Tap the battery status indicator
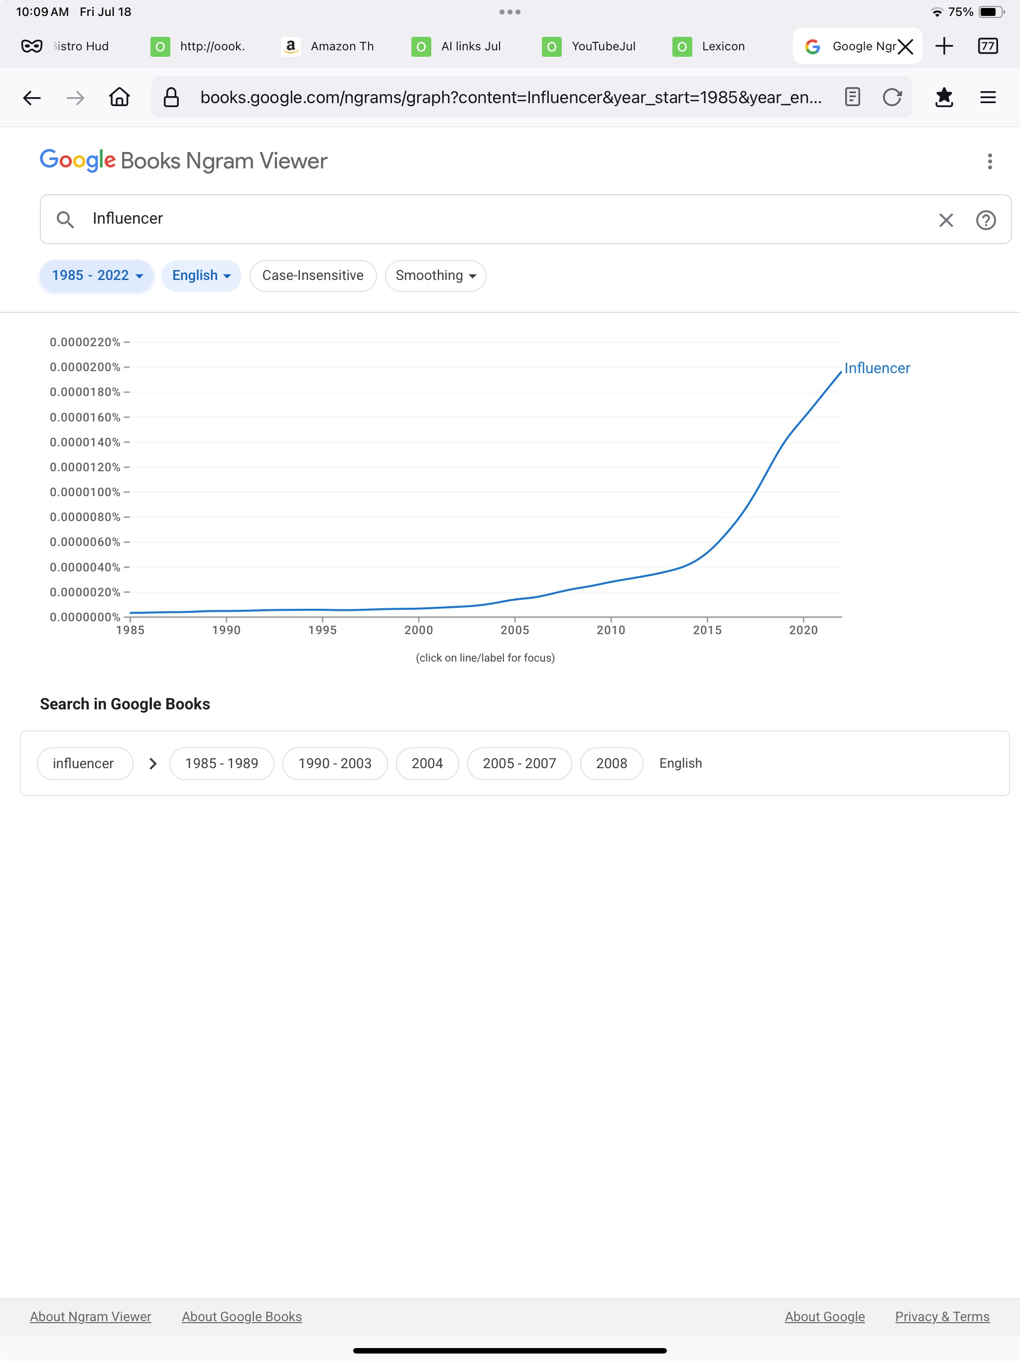Viewport: 1020px width, 1361px height. point(991,11)
